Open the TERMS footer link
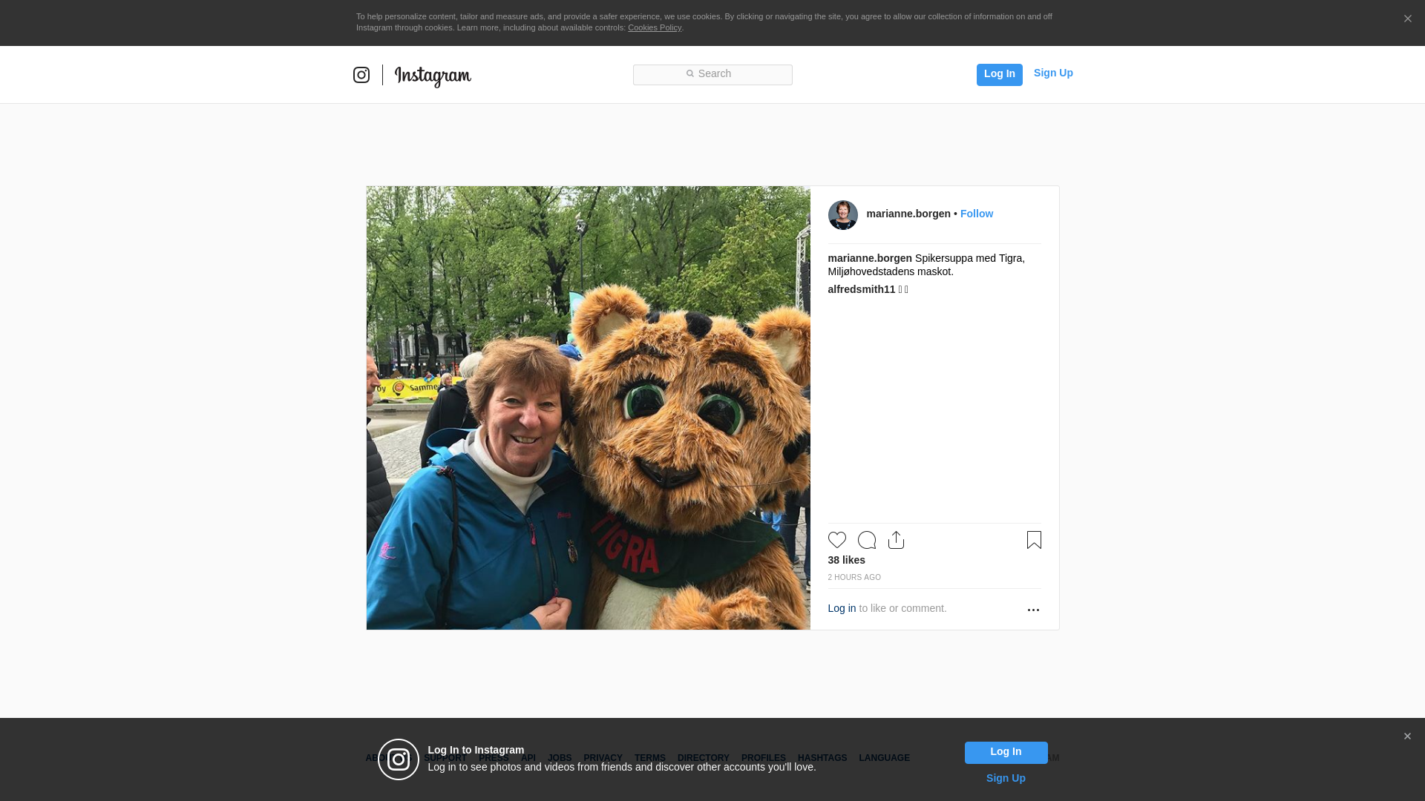 pyautogui.click(x=649, y=758)
